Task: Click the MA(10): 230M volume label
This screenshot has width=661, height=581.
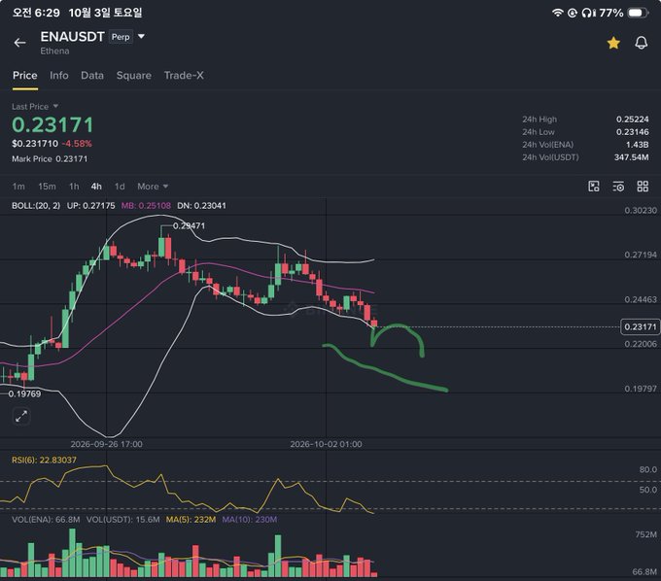Action: [250, 520]
